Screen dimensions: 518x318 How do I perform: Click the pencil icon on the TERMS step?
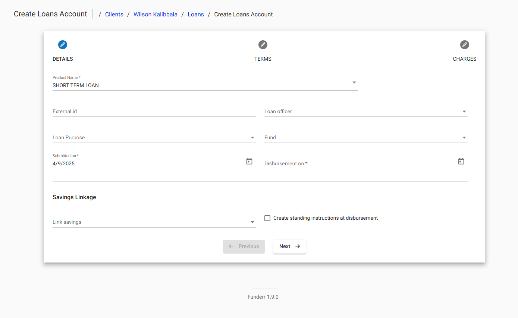click(x=263, y=44)
